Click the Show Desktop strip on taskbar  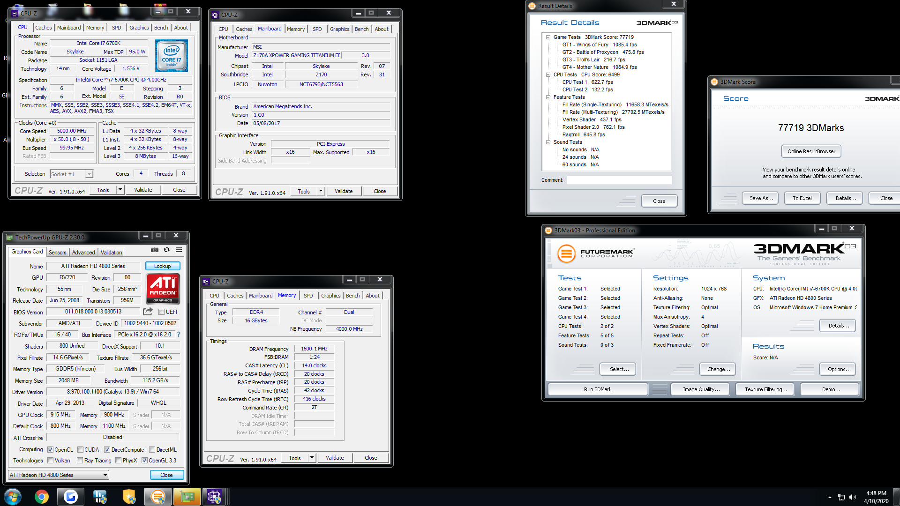pos(896,497)
